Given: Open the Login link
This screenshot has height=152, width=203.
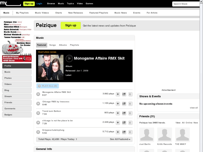Looking at the screenshot, I should click(39, 4).
